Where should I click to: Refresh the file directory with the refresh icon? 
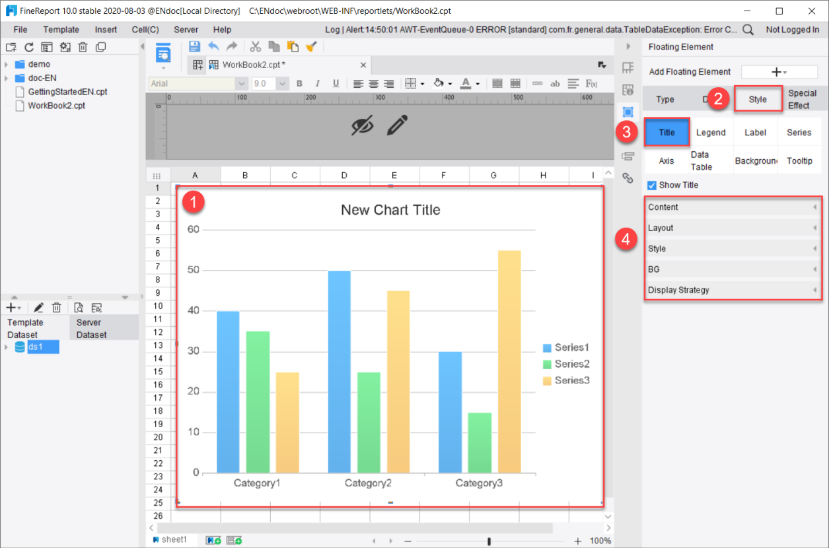click(x=28, y=47)
